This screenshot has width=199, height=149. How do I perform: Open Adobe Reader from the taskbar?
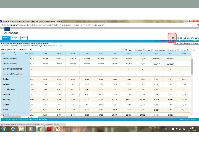tap(49, 129)
